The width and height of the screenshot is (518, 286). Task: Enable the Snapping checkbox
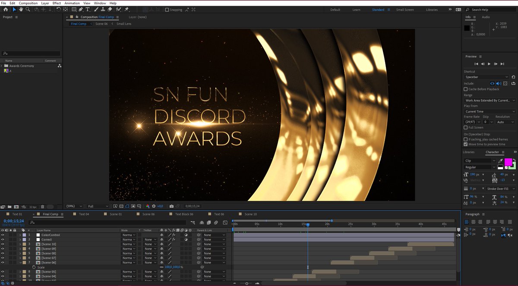tap(167, 9)
